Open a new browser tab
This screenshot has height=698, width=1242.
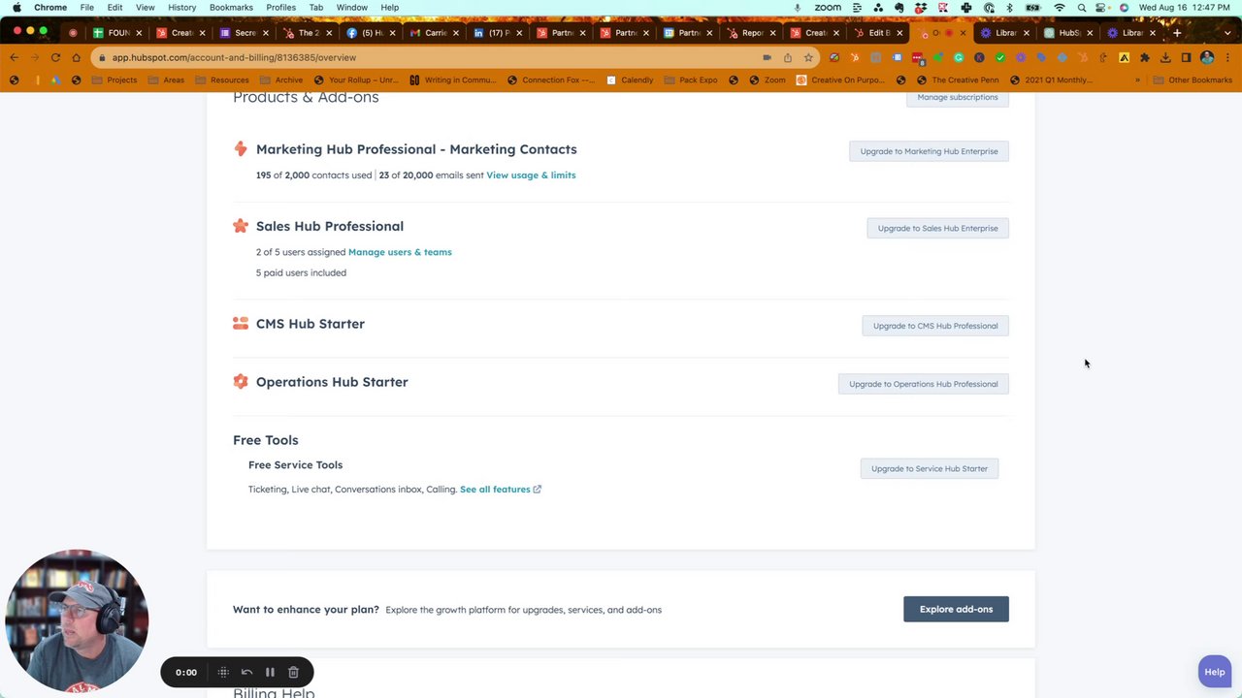click(1177, 32)
